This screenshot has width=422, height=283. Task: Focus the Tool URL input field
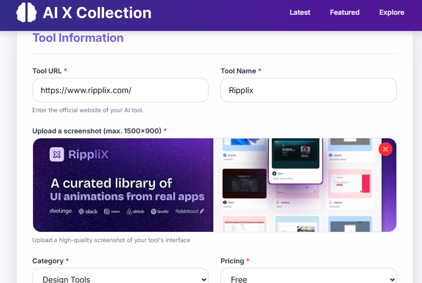click(x=120, y=90)
